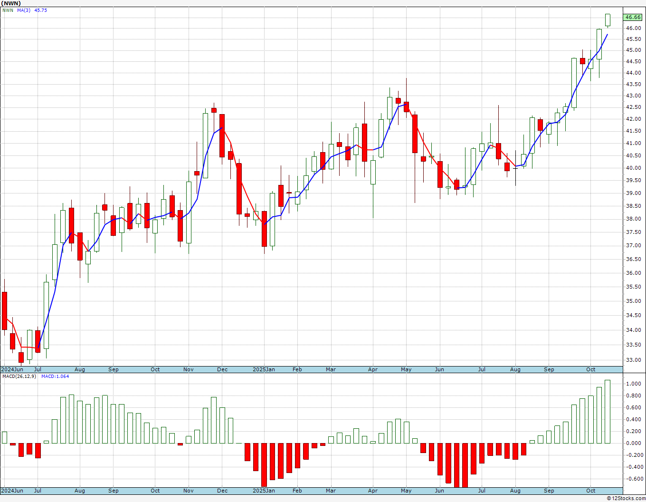Click the 45.00 price axis label

point(633,50)
